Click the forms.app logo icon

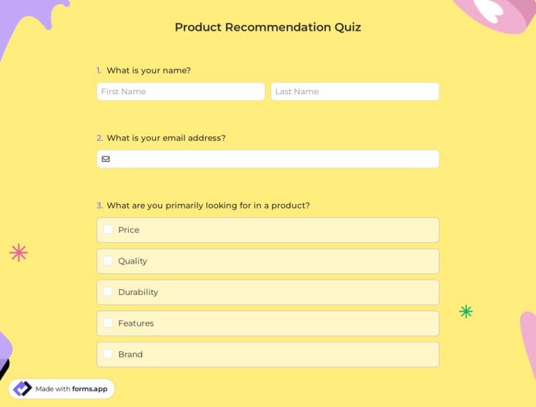[22, 388]
